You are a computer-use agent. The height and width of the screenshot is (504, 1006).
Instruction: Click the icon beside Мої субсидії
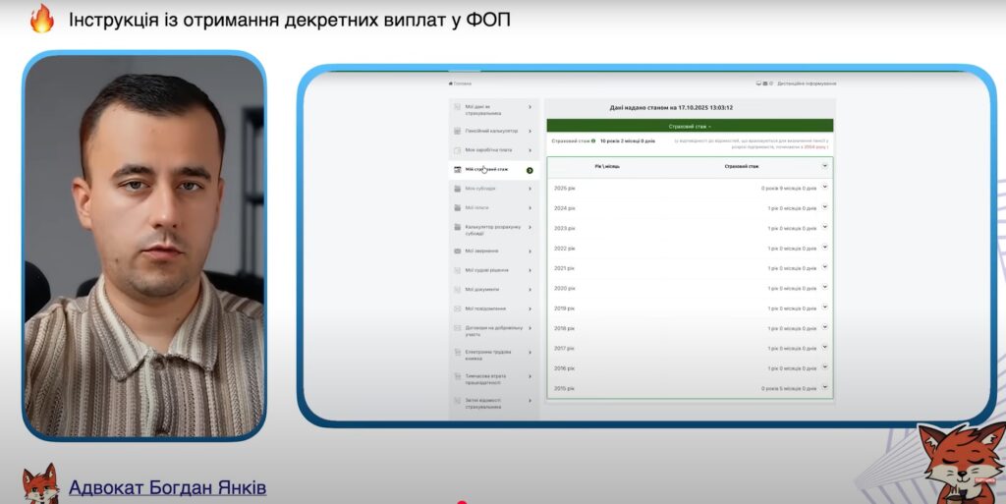click(458, 189)
